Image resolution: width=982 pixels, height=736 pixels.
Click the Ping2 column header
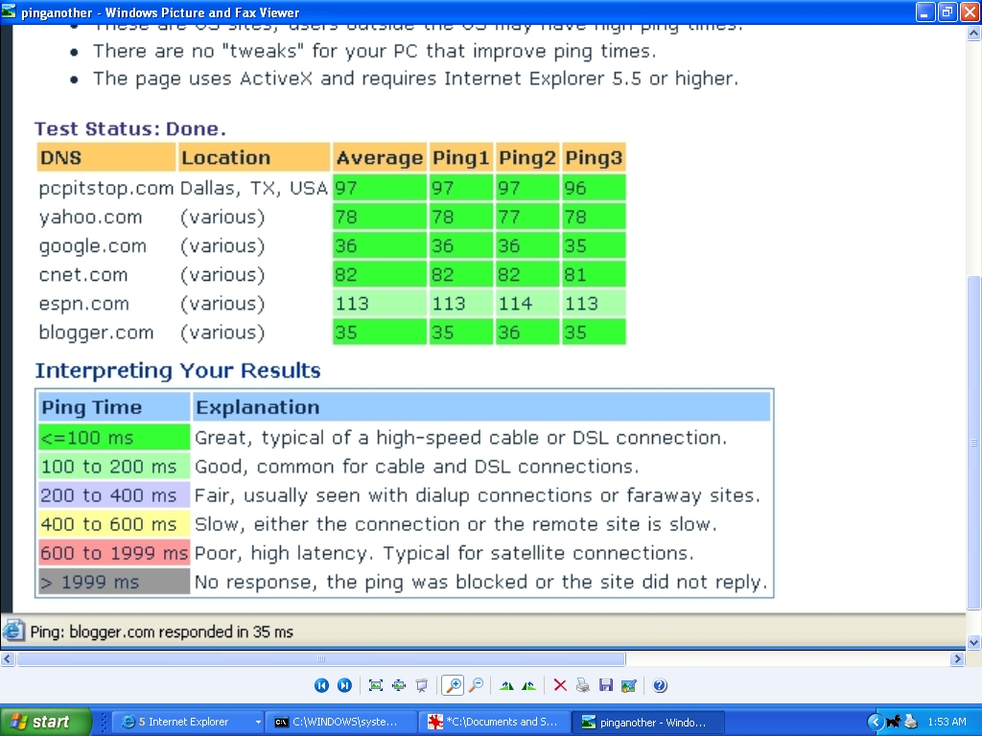527,157
